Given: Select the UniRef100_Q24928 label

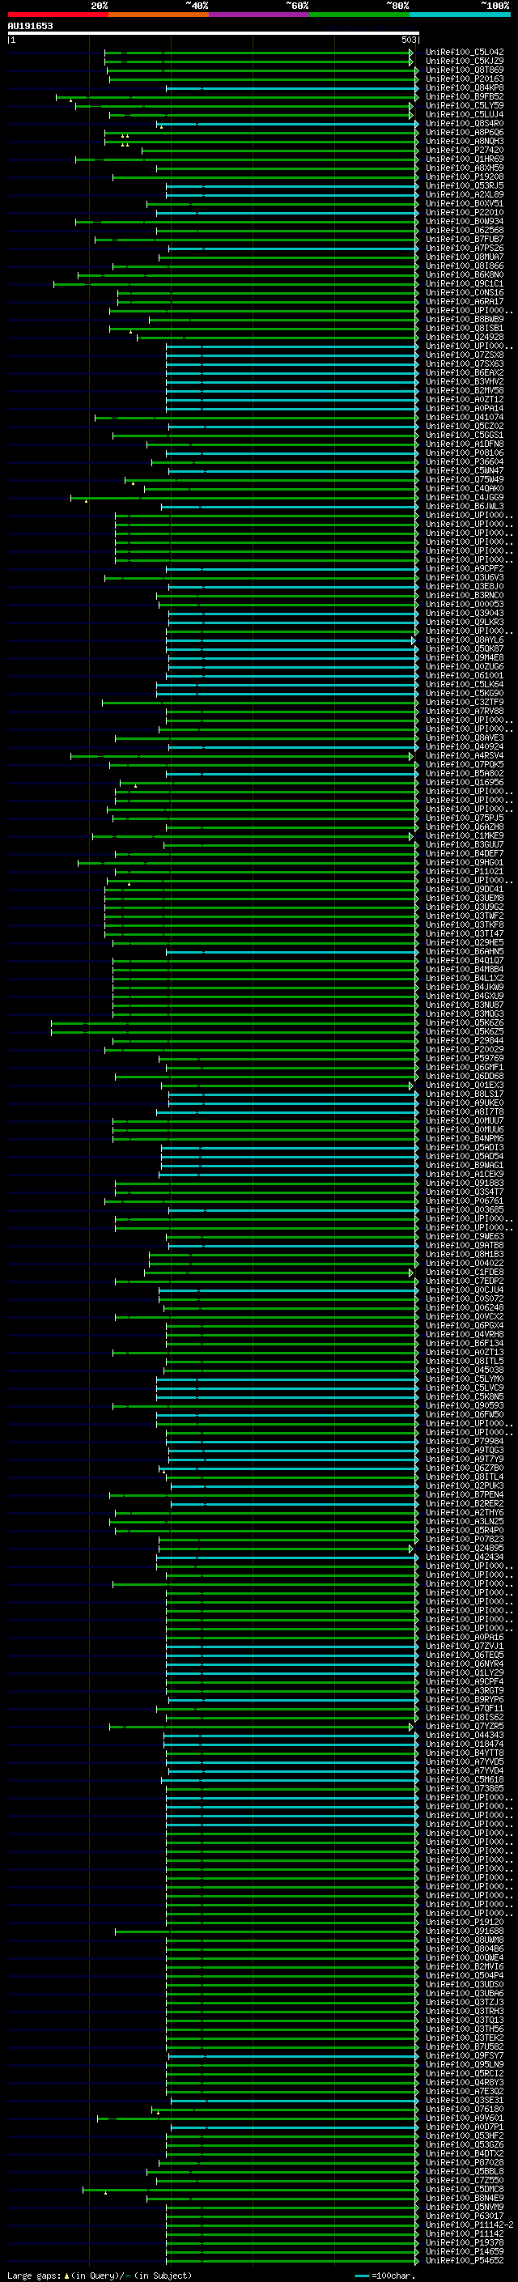Looking at the screenshot, I should pyautogui.click(x=465, y=337).
